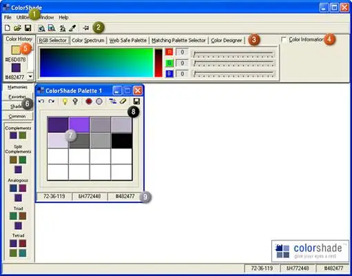Select the teal Tetrad swatch
352x276 pixels.
point(23,253)
